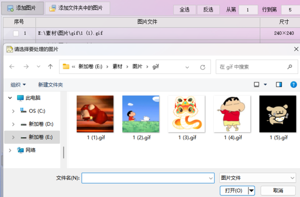Click the « overflow breadcrumb chevrons
Screen dimensions: 300x197
(x=73, y=67)
